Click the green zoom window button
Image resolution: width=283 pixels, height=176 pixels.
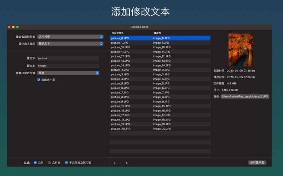pos(17,27)
